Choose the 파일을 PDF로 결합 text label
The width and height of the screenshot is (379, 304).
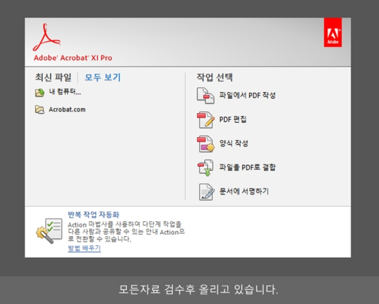(247, 168)
